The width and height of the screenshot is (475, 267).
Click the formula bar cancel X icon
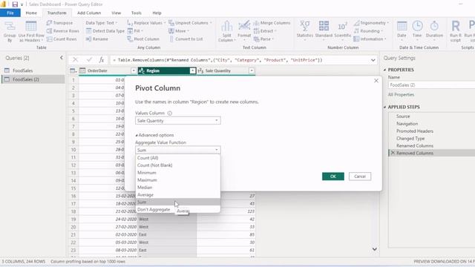pos(75,60)
